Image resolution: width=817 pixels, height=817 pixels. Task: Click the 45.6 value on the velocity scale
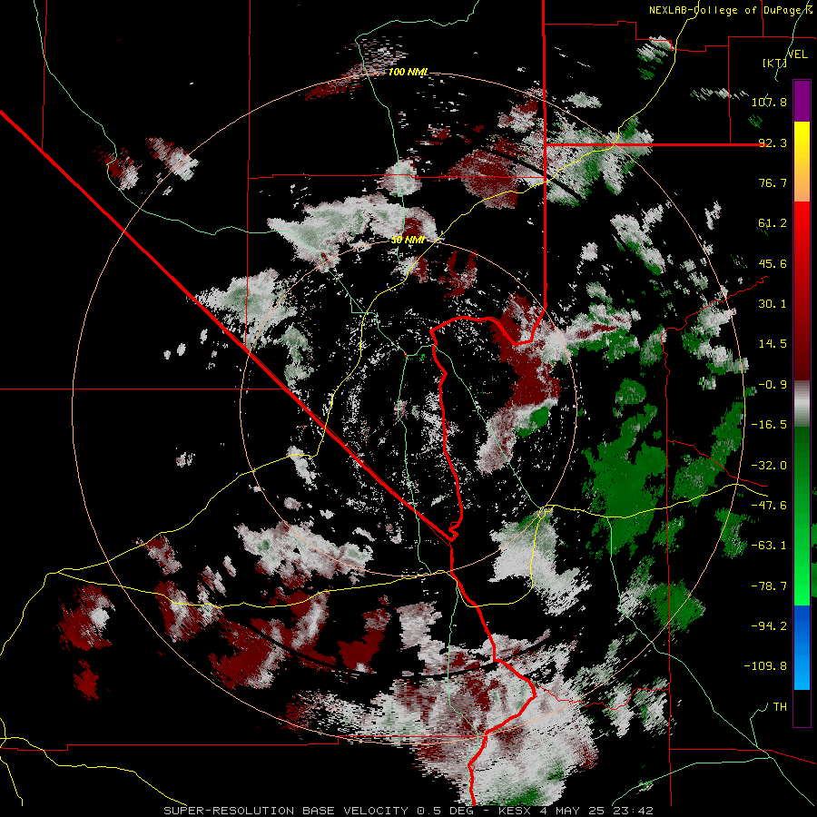tap(773, 263)
